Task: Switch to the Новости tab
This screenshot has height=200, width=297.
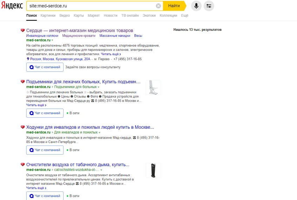Action: tap(111, 15)
